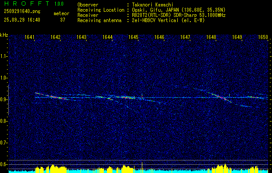Select observer name Takanori Kawachi
The image size is (272, 173).
(x=153, y=5)
